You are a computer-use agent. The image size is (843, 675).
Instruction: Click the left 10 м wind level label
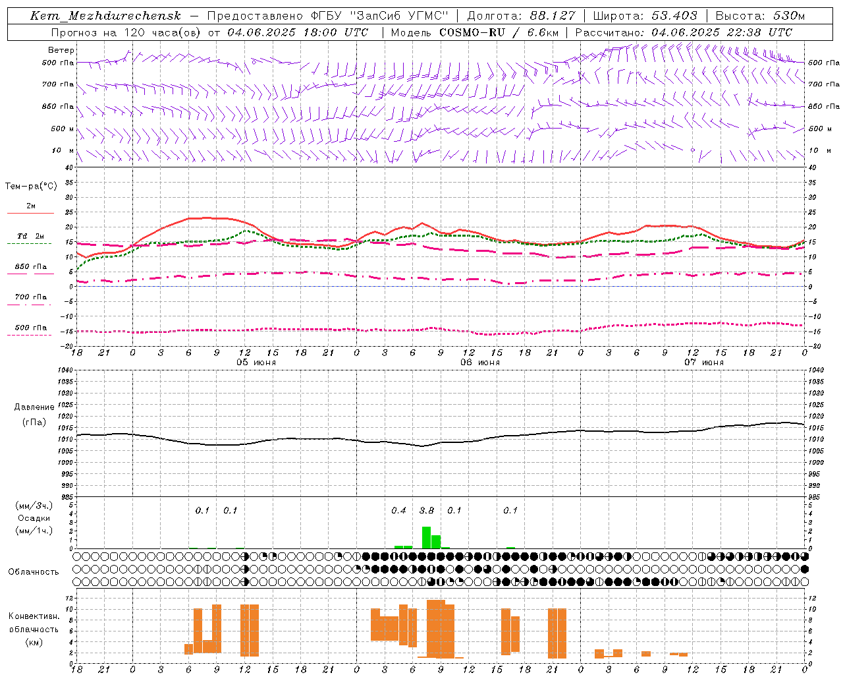coord(63,150)
